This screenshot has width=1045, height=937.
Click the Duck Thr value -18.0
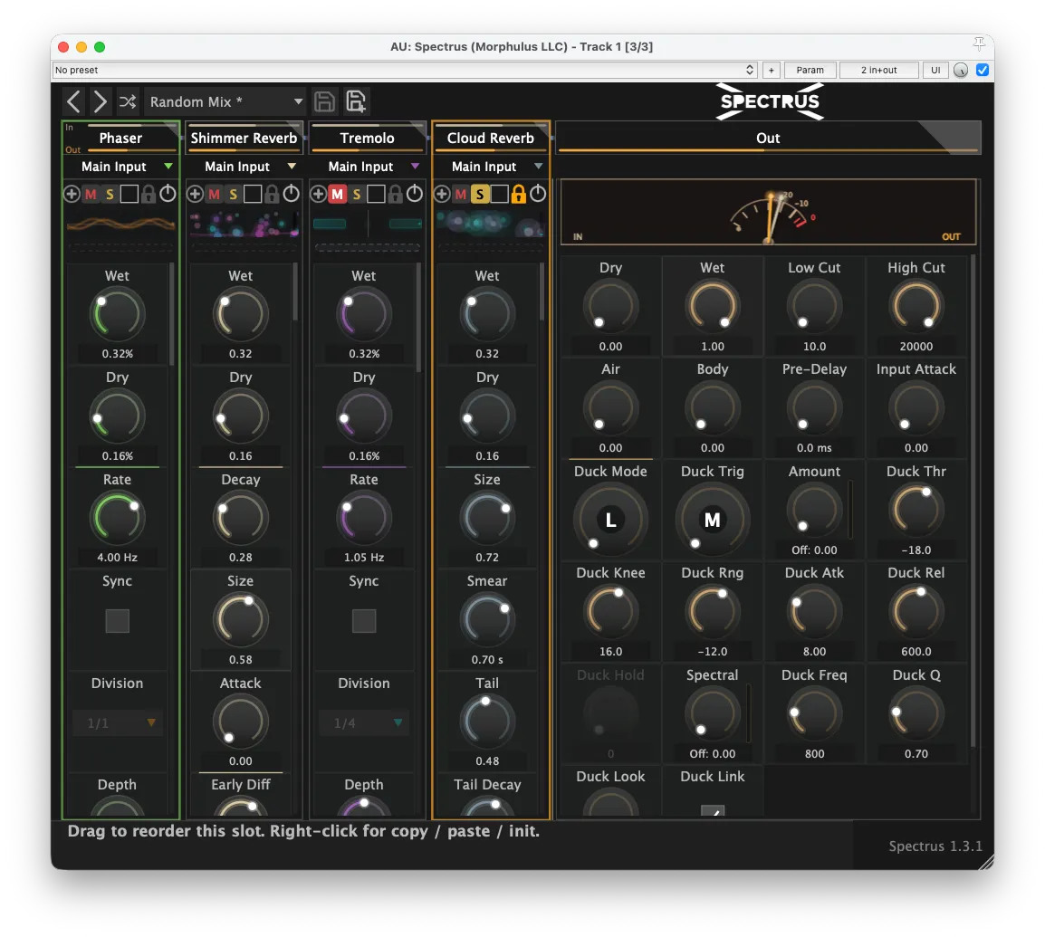[916, 550]
